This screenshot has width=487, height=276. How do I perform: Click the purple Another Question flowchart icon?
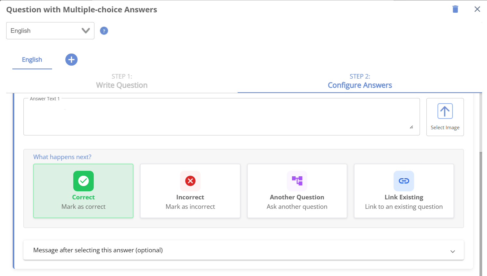pyautogui.click(x=297, y=181)
